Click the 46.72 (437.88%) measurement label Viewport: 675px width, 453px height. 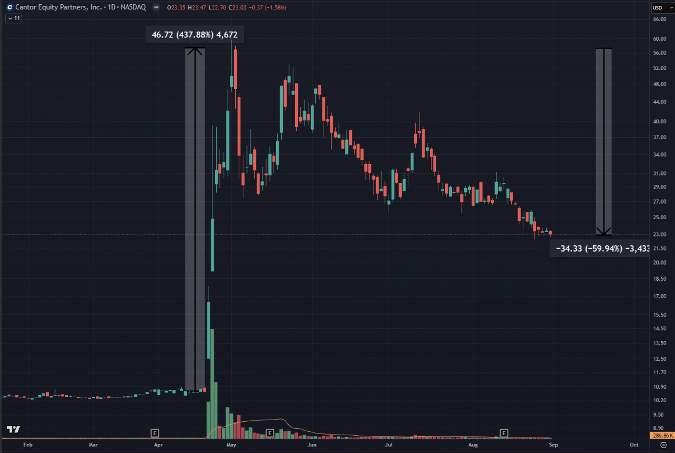point(194,35)
